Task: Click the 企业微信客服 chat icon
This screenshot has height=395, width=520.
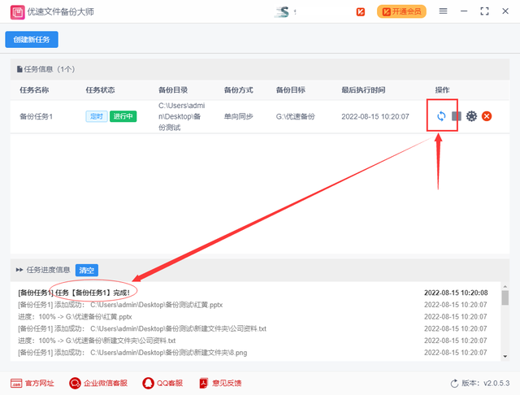Action: point(75,383)
